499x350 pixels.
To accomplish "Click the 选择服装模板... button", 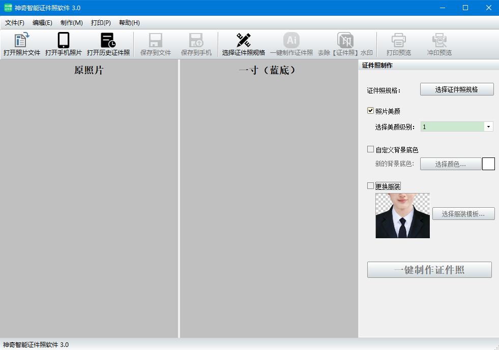I will (463, 214).
